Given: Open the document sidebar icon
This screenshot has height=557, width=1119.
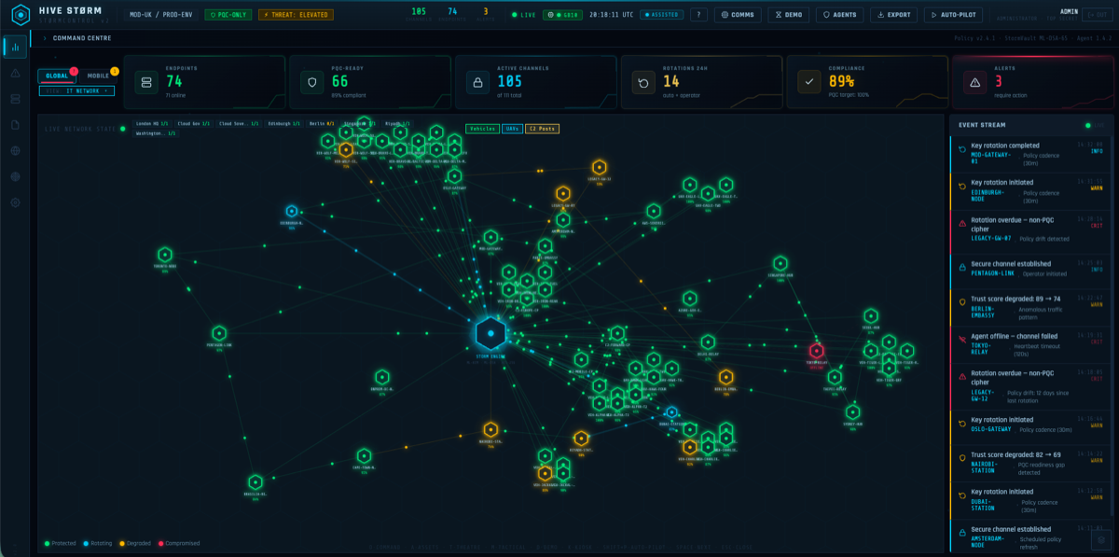Looking at the screenshot, I should click(15, 125).
